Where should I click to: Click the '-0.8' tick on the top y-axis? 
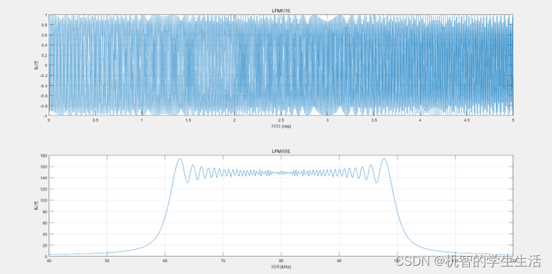[43, 105]
